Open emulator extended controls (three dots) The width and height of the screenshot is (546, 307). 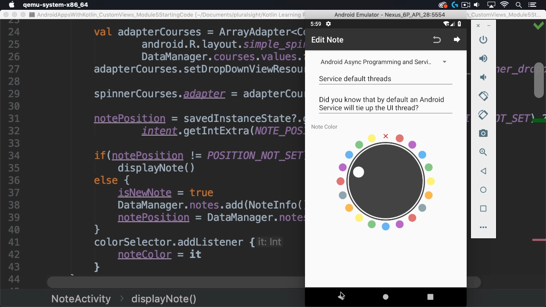click(x=483, y=227)
